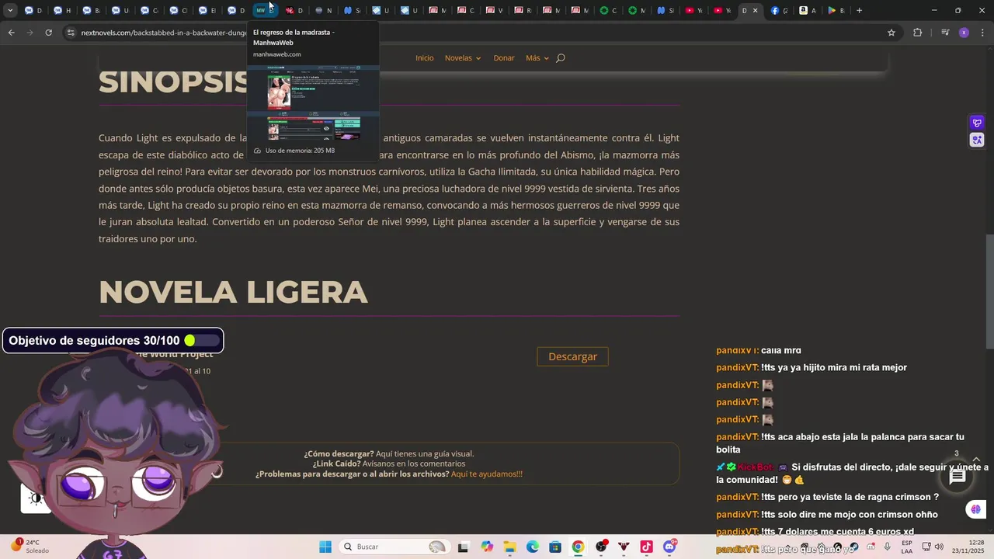Image resolution: width=994 pixels, height=559 pixels.
Task: Open the Donar page link
Action: point(504,58)
